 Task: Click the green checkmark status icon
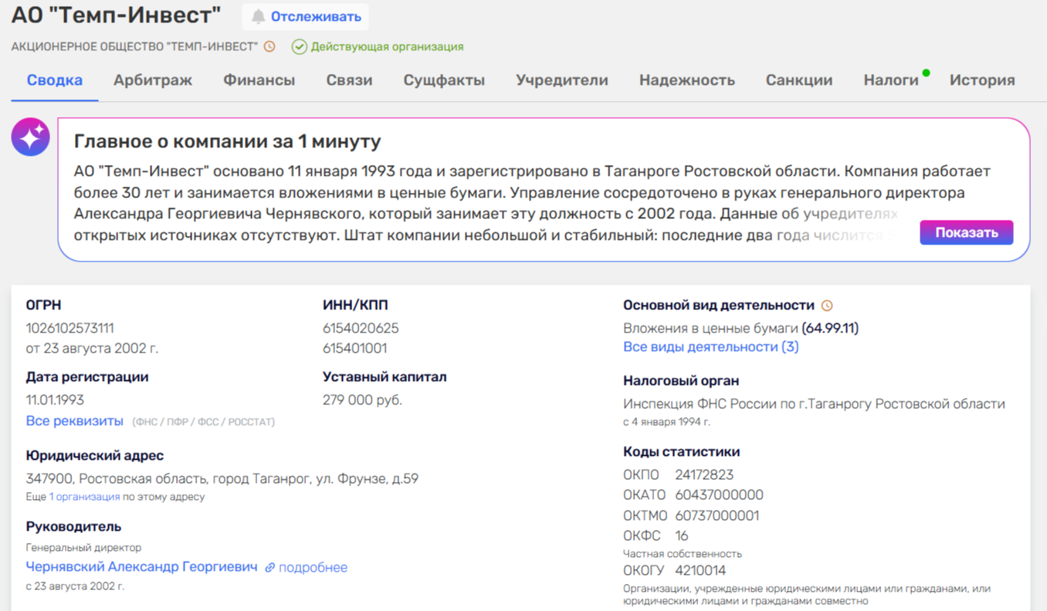tap(299, 47)
